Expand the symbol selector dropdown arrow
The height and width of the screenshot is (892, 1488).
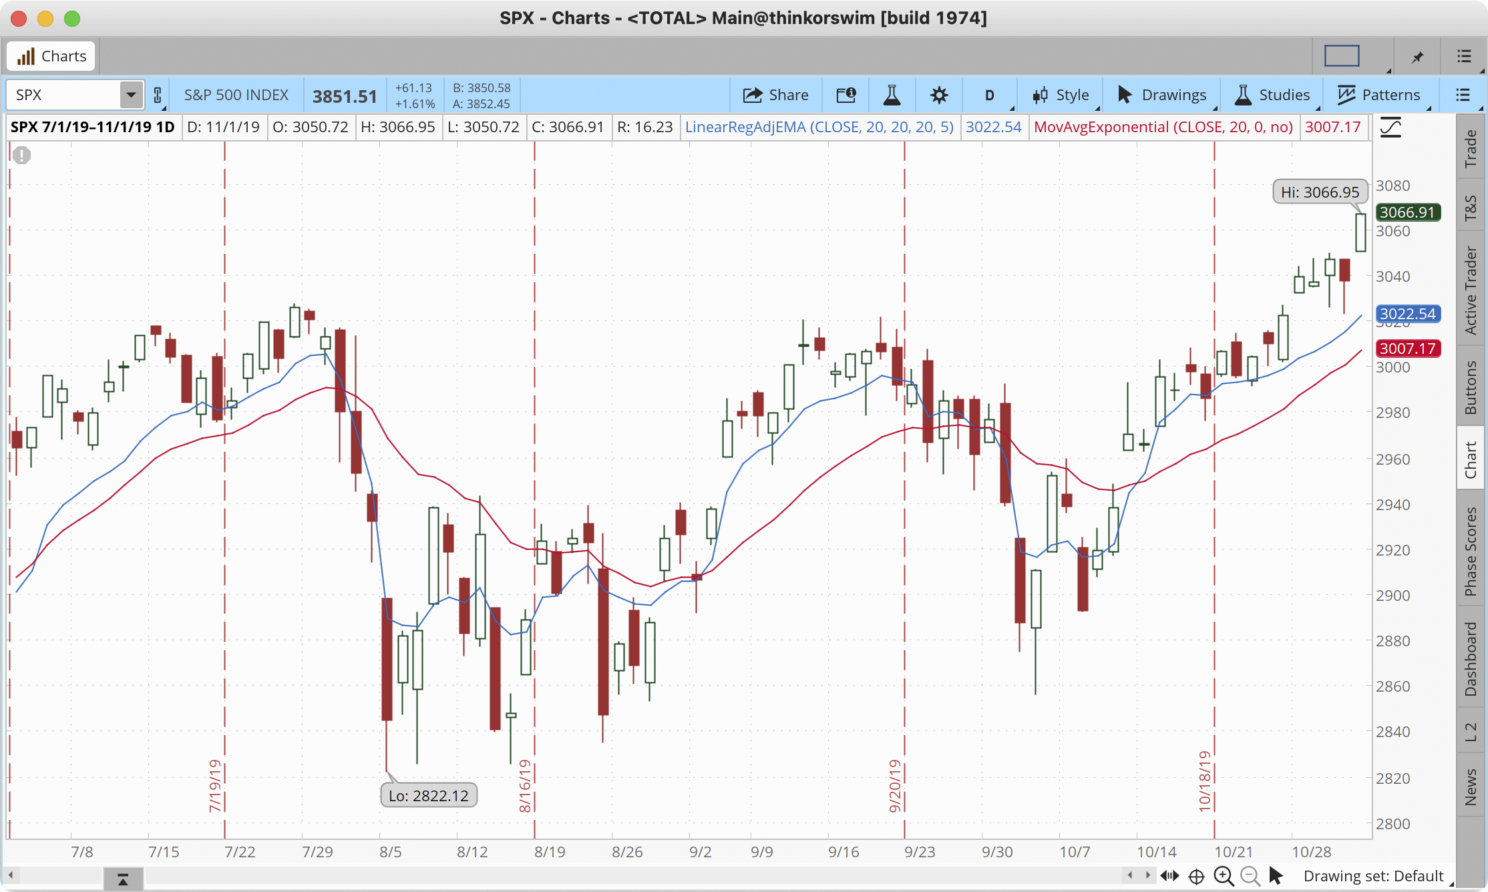point(132,95)
